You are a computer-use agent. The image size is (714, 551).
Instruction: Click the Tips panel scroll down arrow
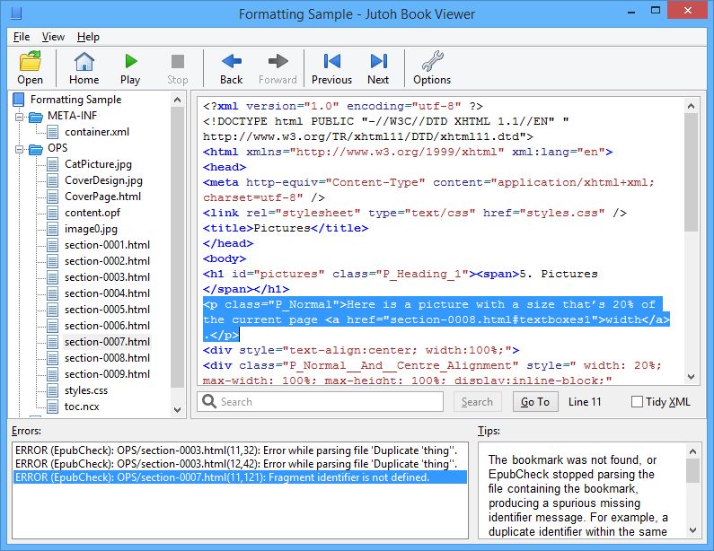click(x=692, y=530)
